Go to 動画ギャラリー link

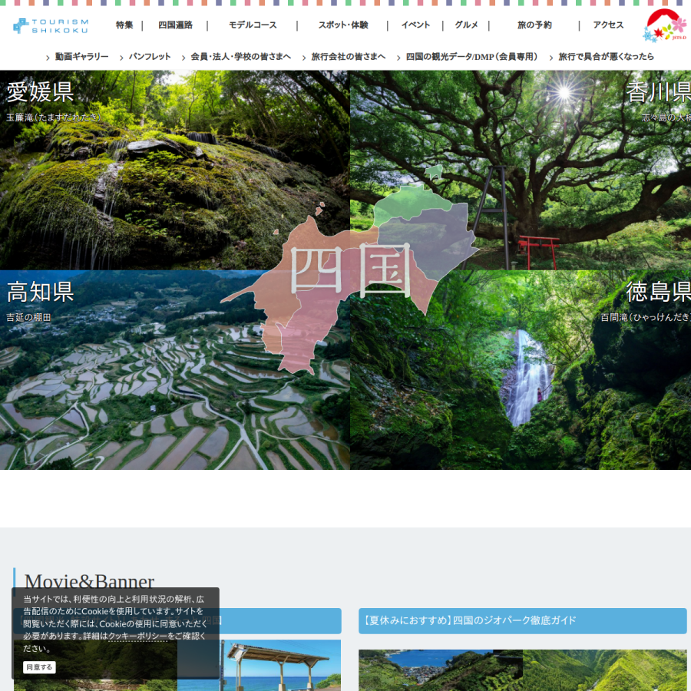81,56
